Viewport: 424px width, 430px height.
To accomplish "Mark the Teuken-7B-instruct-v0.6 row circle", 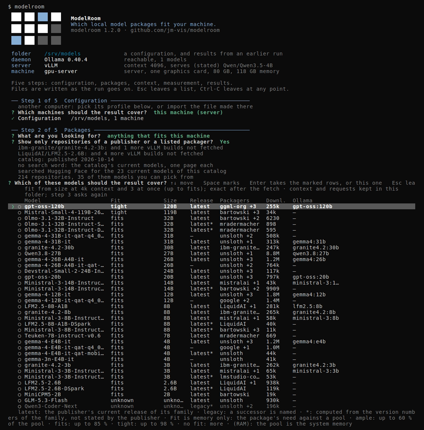I will [19, 336].
